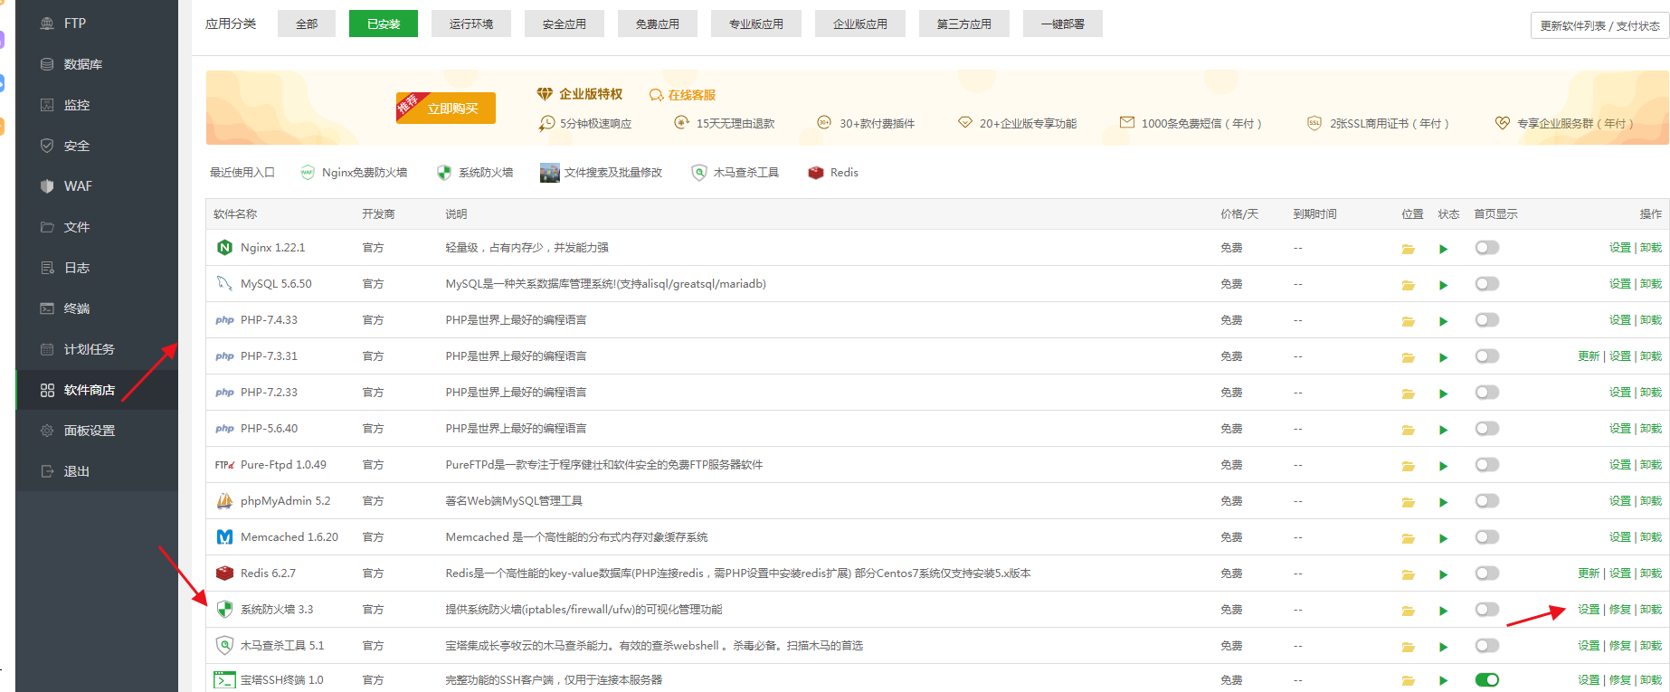The width and height of the screenshot is (1670, 692).
Task: Click the Memcached M icon
Action: click(x=225, y=537)
